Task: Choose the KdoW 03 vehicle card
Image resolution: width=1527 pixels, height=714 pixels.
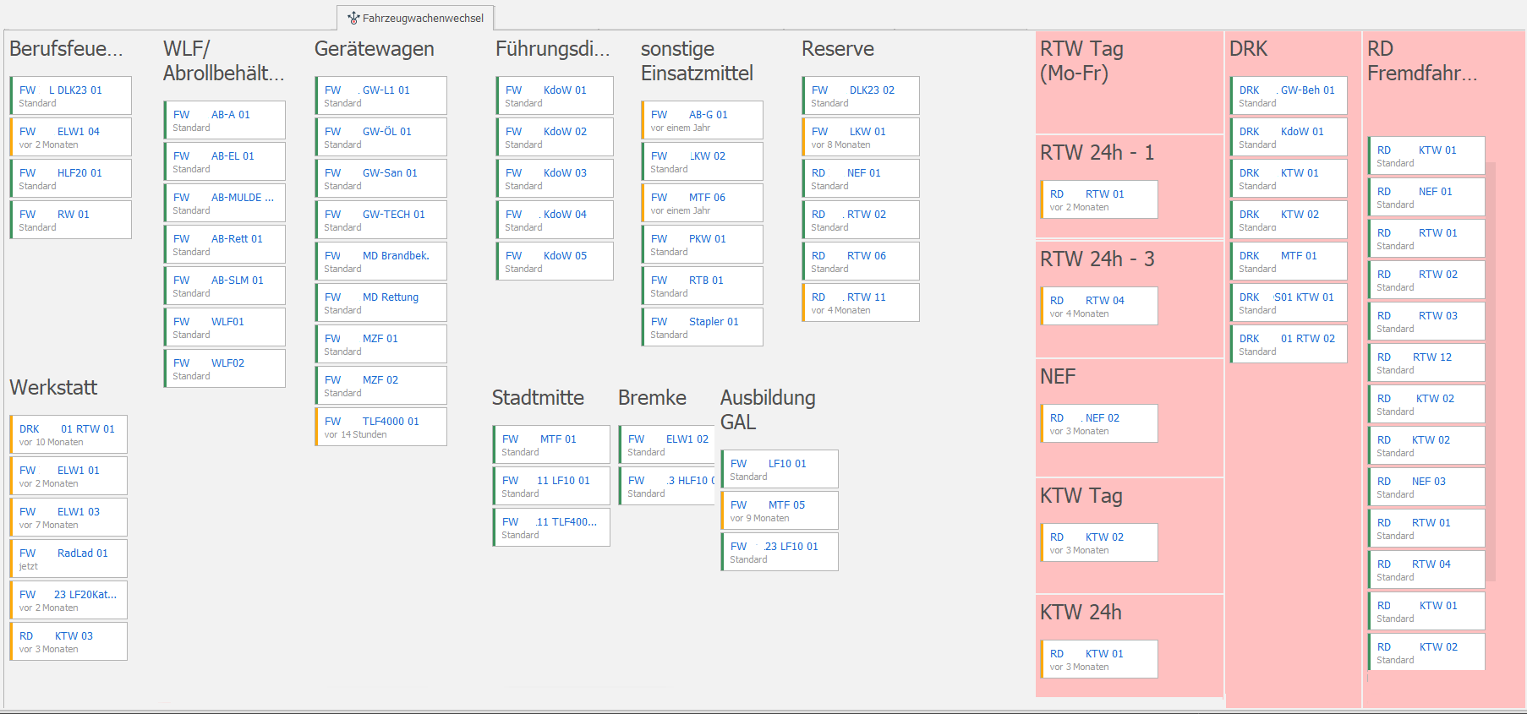Action: (555, 178)
